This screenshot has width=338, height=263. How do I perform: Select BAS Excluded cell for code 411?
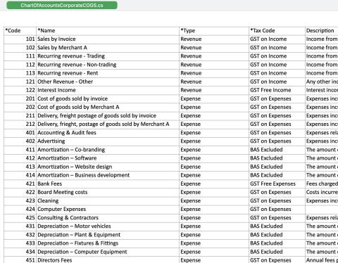pyautogui.click(x=277, y=150)
